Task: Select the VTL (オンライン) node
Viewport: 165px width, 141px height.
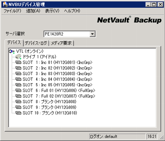Action: 30,51
